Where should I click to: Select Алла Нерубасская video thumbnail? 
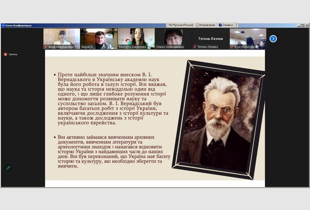[x=61, y=38]
